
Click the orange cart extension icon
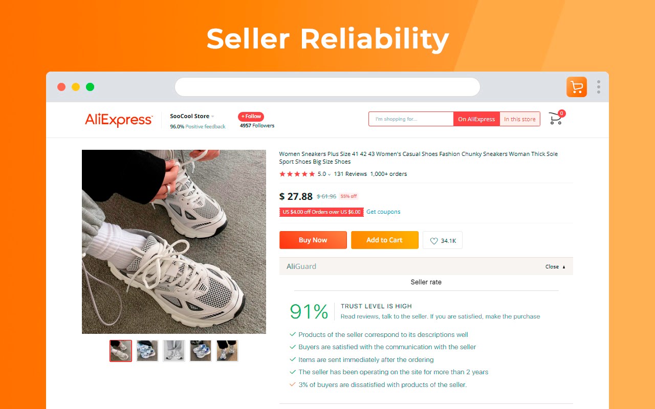pos(577,87)
